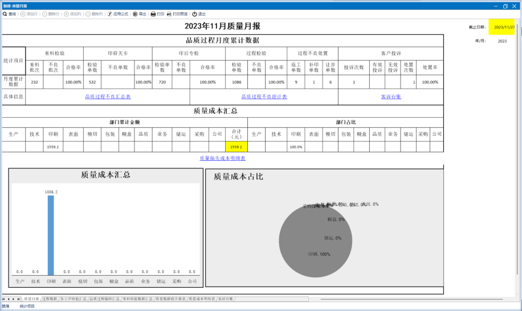
Task: Open the 质量损失成本明细表 link
Action: [222, 158]
